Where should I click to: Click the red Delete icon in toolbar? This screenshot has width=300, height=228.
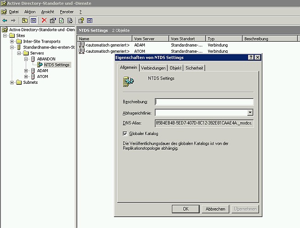tap(44, 21)
